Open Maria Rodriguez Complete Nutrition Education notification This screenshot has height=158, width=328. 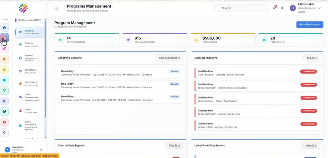257,73
